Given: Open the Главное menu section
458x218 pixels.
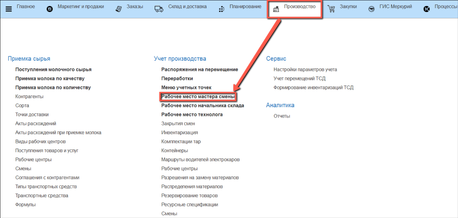Looking at the screenshot, I should [26, 7].
